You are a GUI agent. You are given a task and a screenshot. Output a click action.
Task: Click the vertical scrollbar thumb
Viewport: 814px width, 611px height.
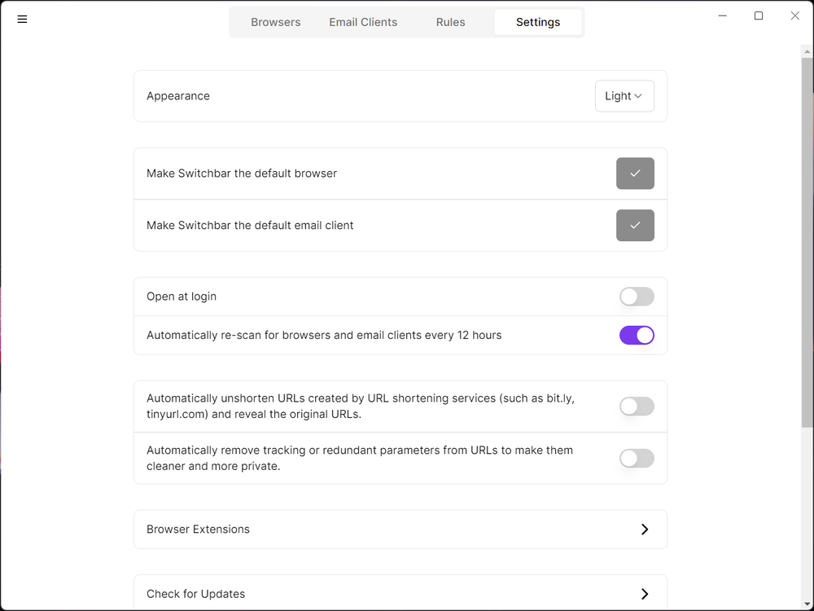[807, 242]
